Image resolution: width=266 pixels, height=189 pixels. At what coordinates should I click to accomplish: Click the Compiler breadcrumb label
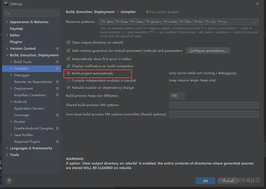(128, 12)
